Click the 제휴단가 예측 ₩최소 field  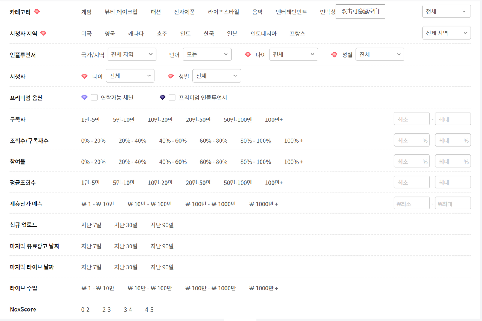click(x=412, y=203)
